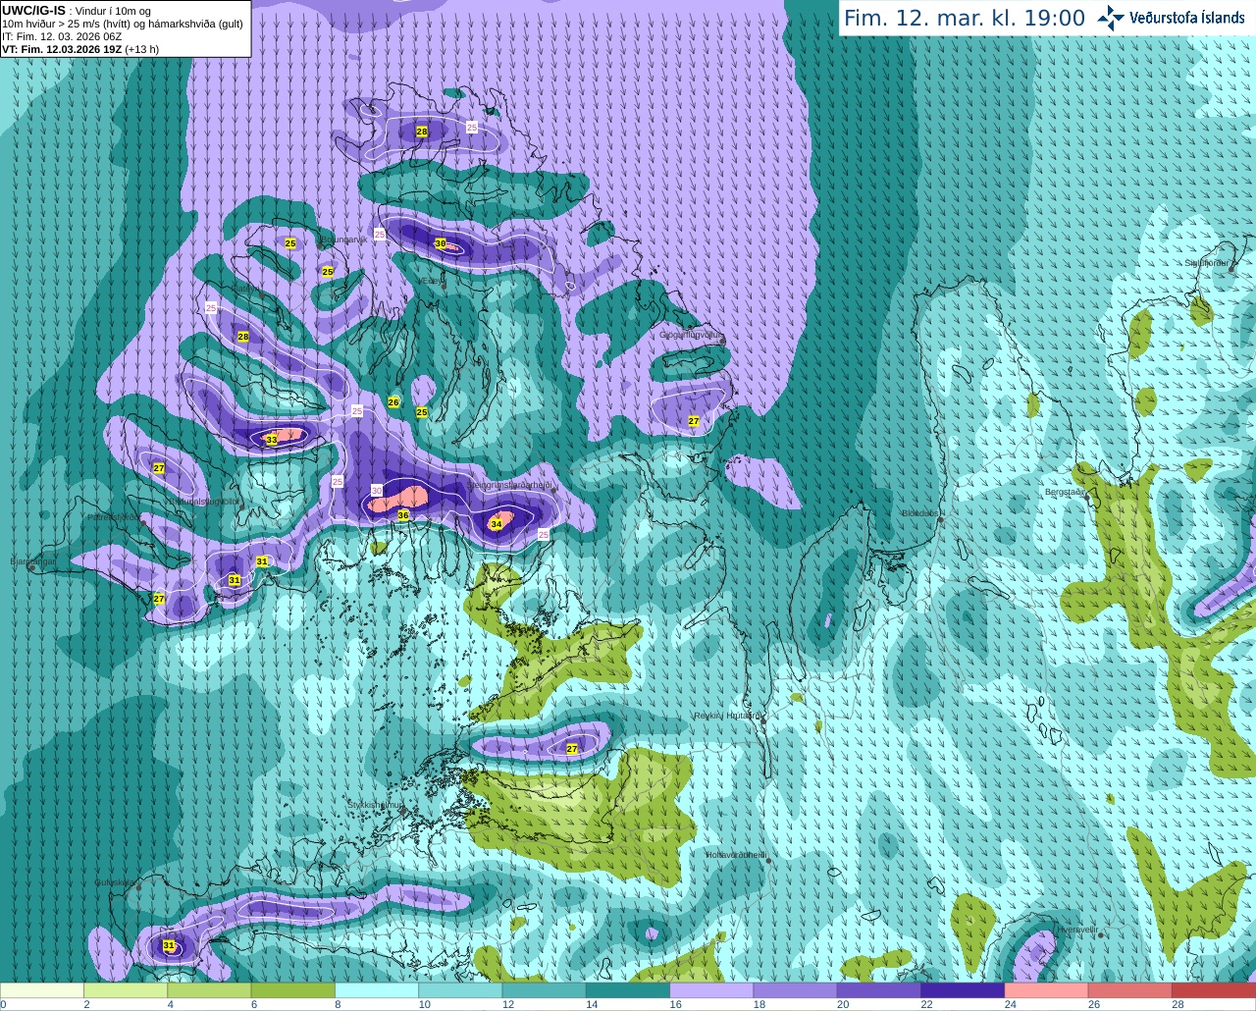Select the 14–16 m/s dark teal legend swatch
Viewport: 1256px width, 1011px height.
[628, 990]
